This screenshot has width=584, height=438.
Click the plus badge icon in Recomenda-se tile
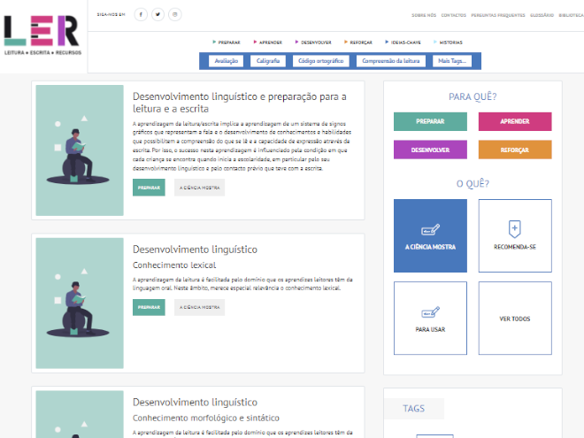point(515,229)
